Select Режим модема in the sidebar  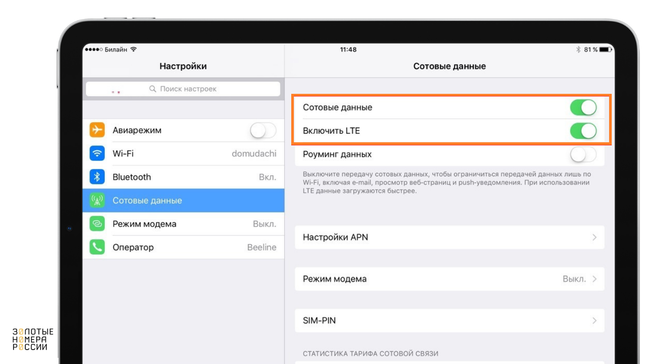(183, 224)
